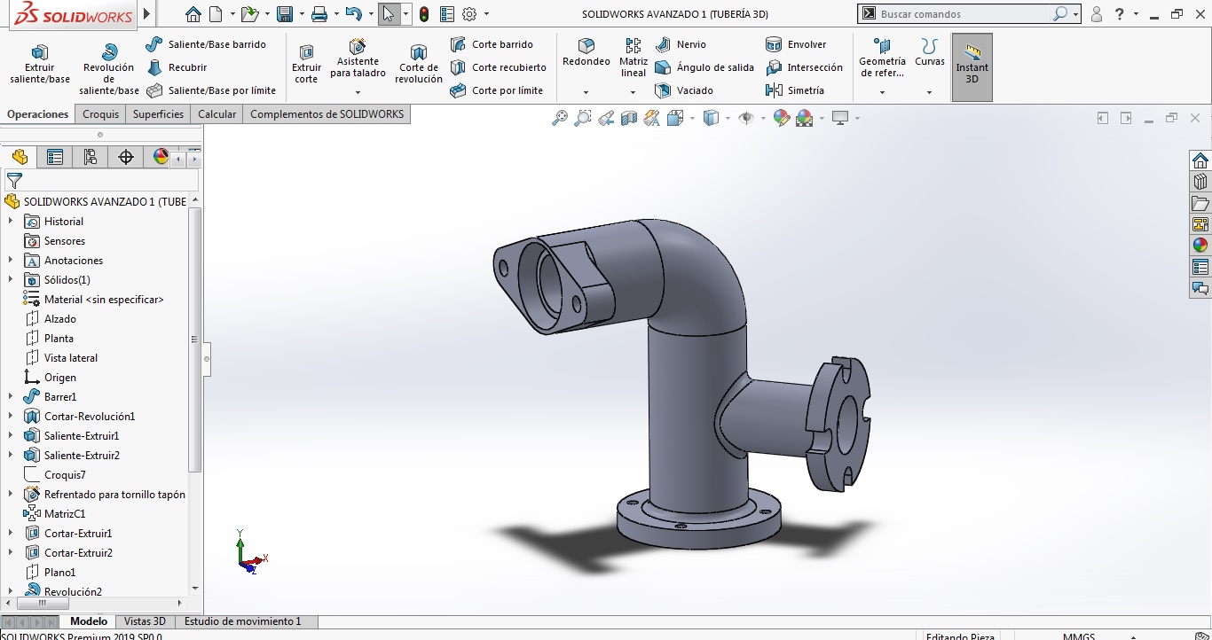
Task: Click the Corte recubierto button
Action: [498, 67]
